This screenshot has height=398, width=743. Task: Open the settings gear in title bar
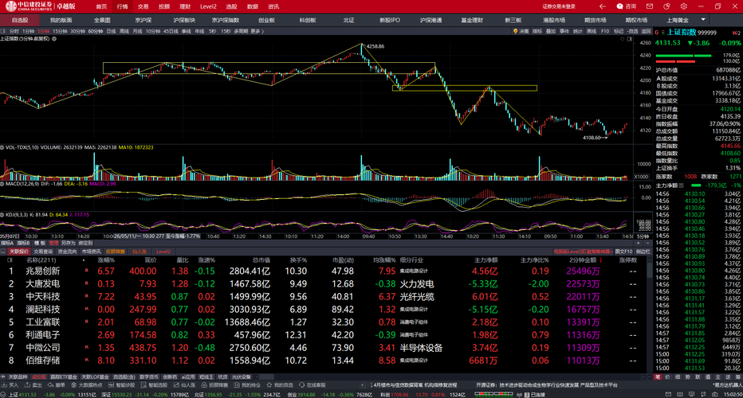[684, 6]
